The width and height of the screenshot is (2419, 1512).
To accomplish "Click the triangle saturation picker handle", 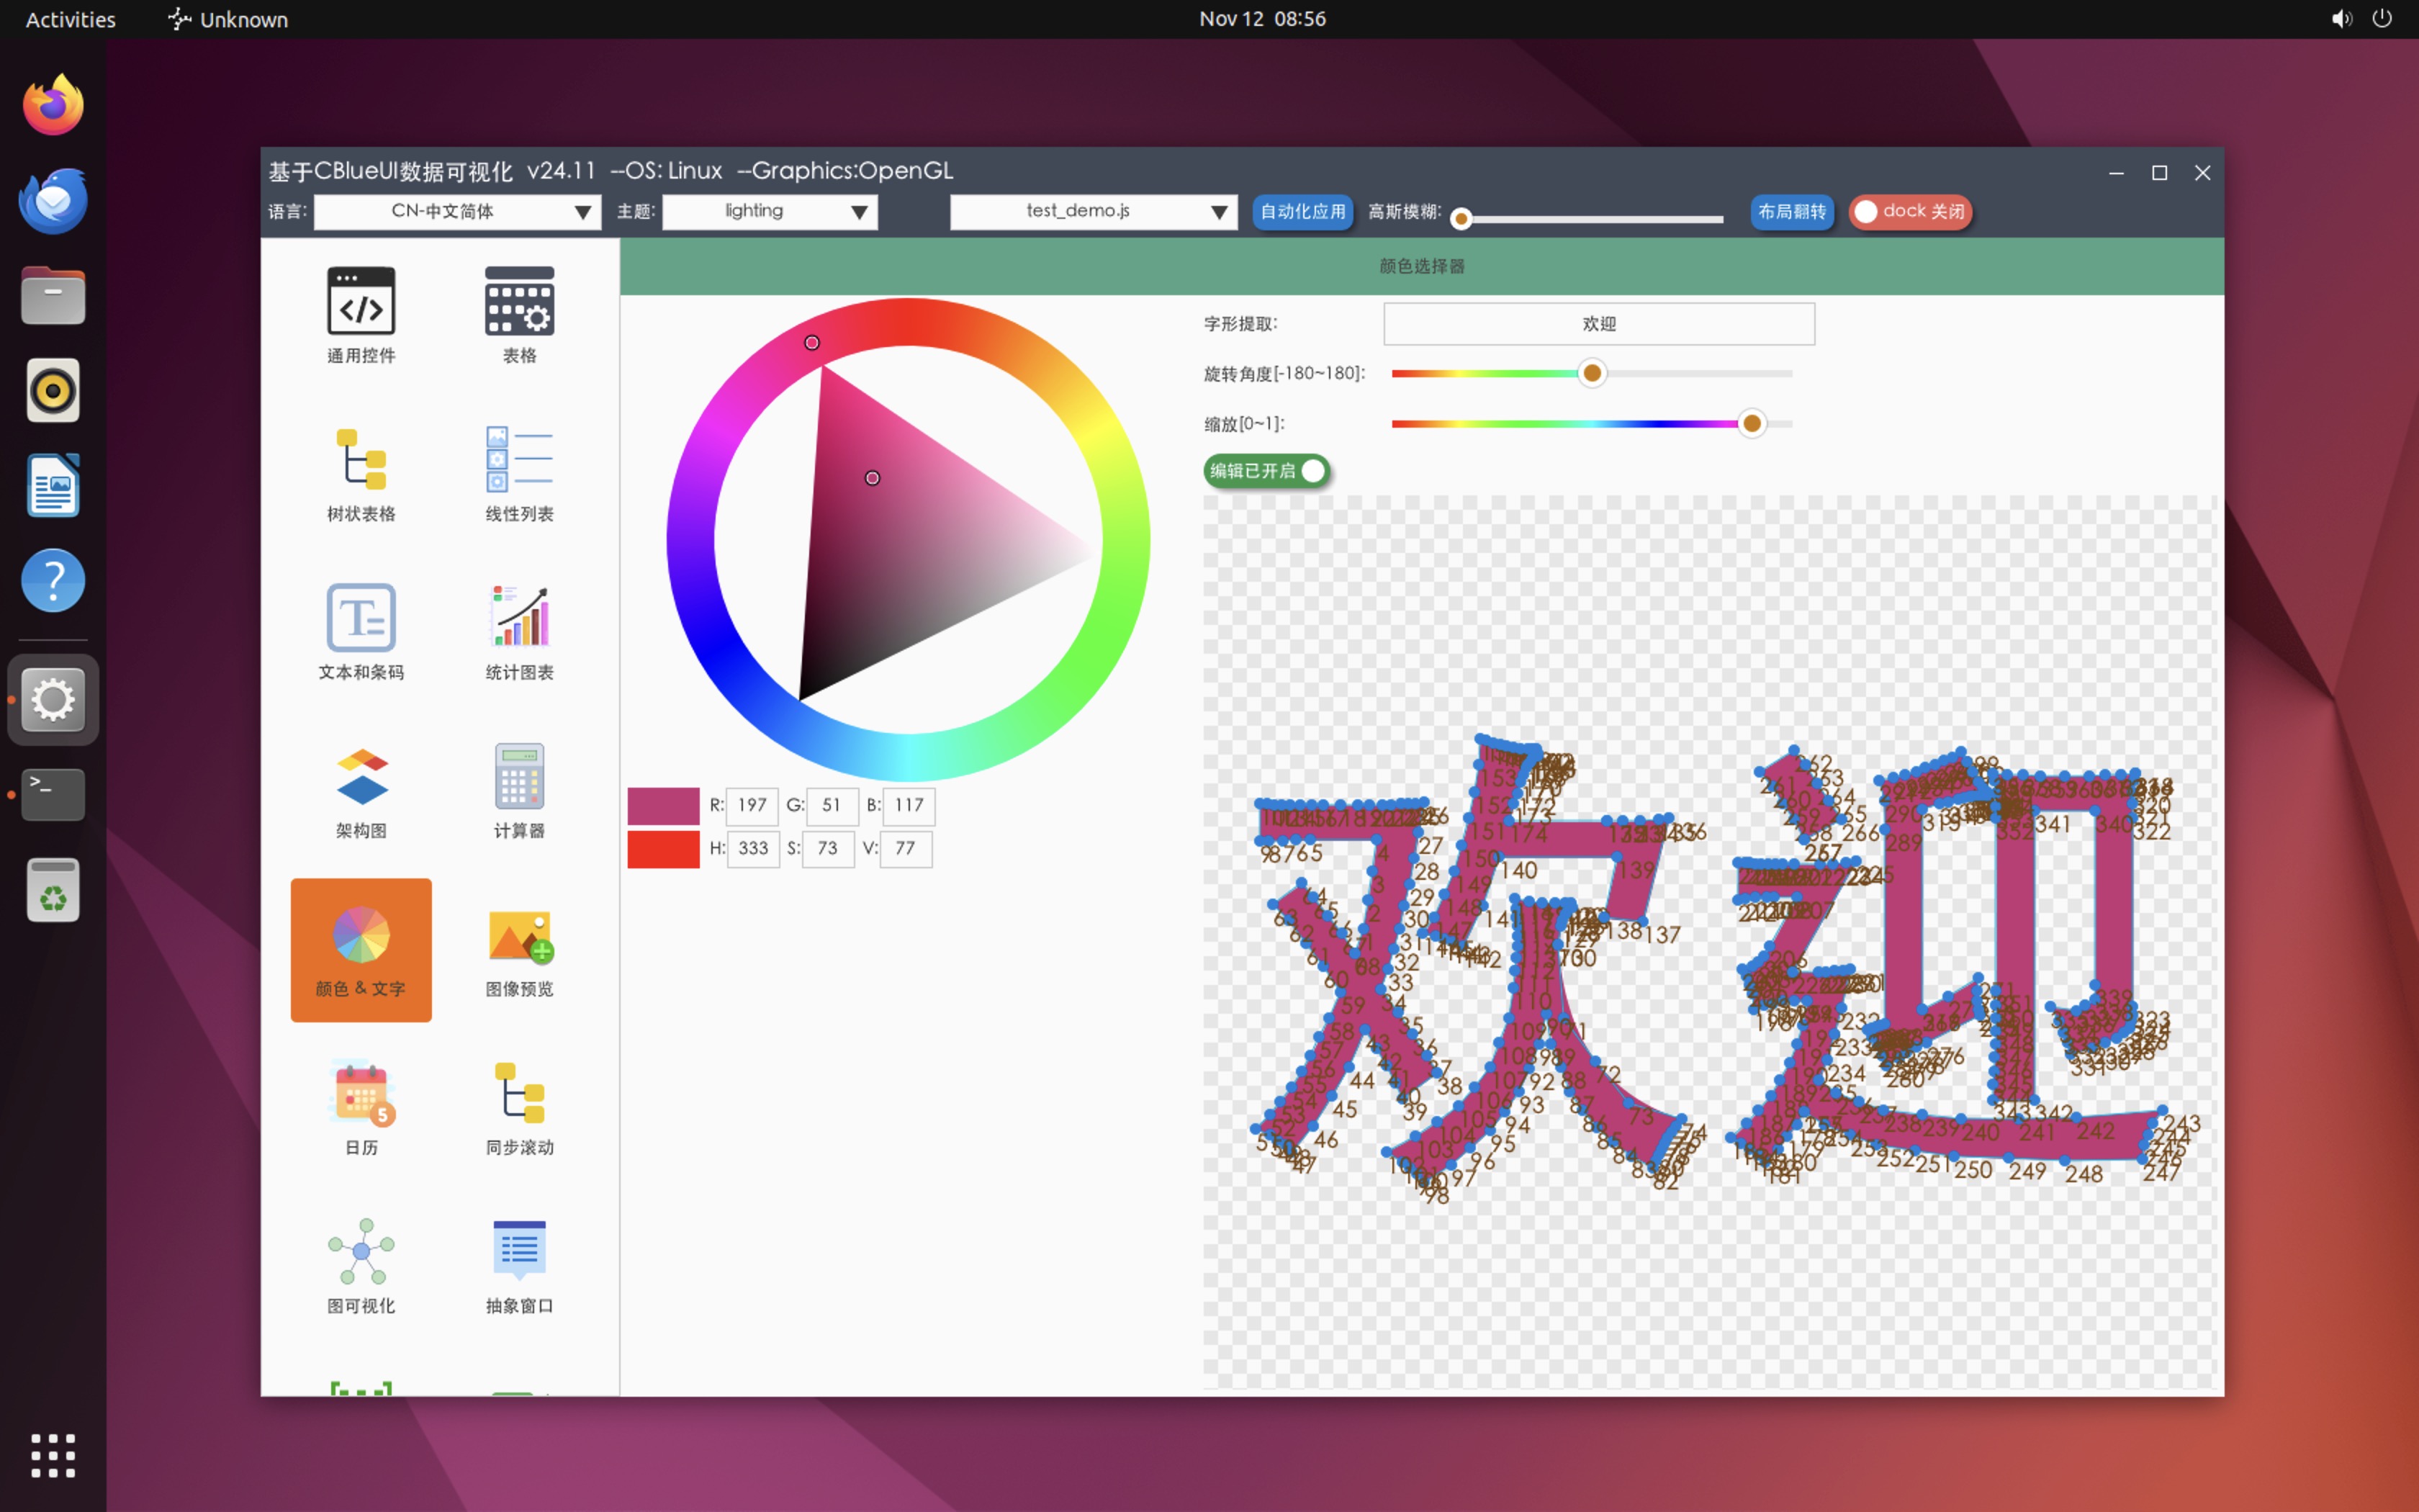I will pos(873,478).
